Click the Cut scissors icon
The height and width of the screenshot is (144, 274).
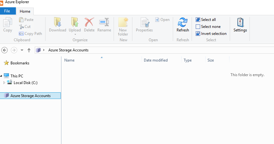(x=21, y=27)
